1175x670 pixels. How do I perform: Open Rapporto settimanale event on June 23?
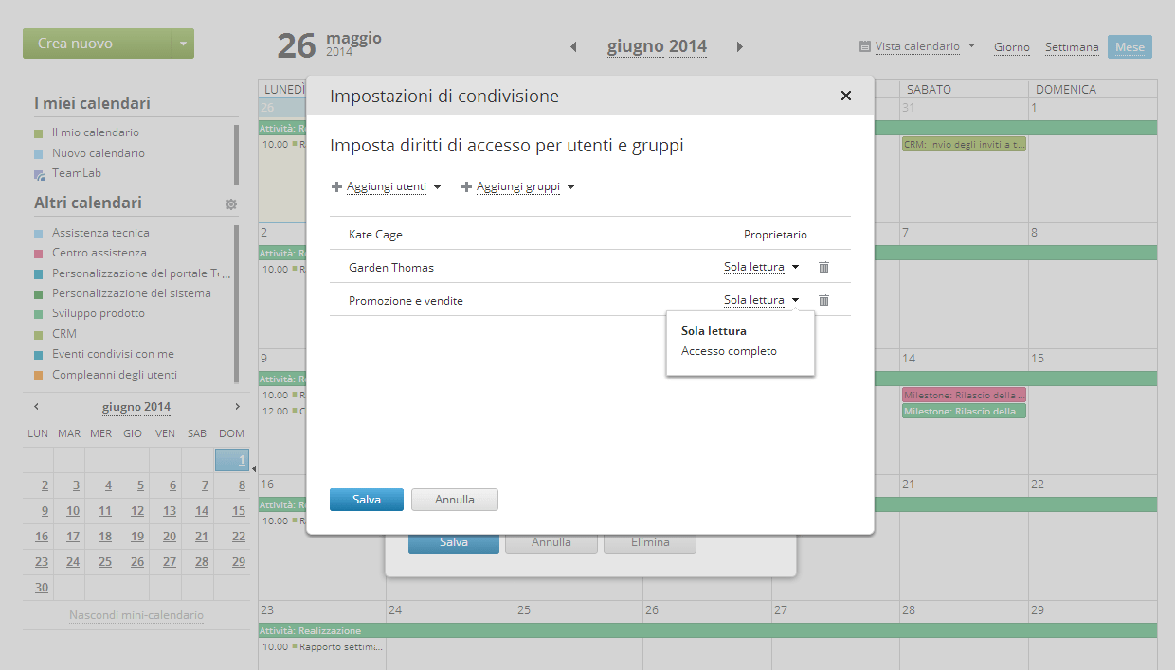[322, 647]
